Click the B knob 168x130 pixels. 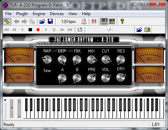[77, 78]
